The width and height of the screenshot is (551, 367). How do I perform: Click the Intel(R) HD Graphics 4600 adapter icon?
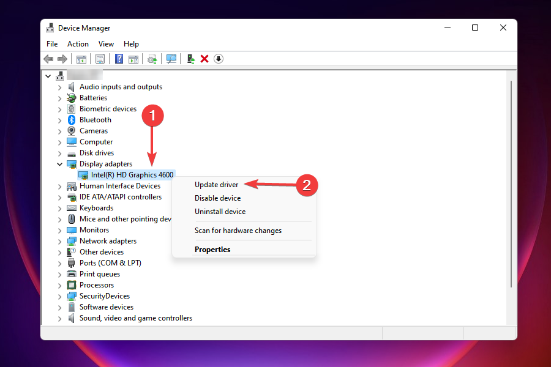click(x=83, y=175)
